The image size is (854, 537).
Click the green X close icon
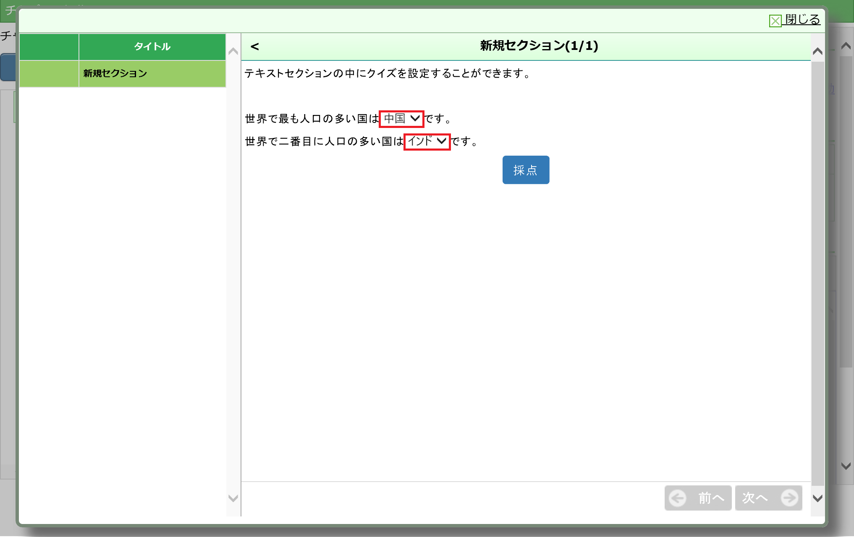click(x=775, y=21)
